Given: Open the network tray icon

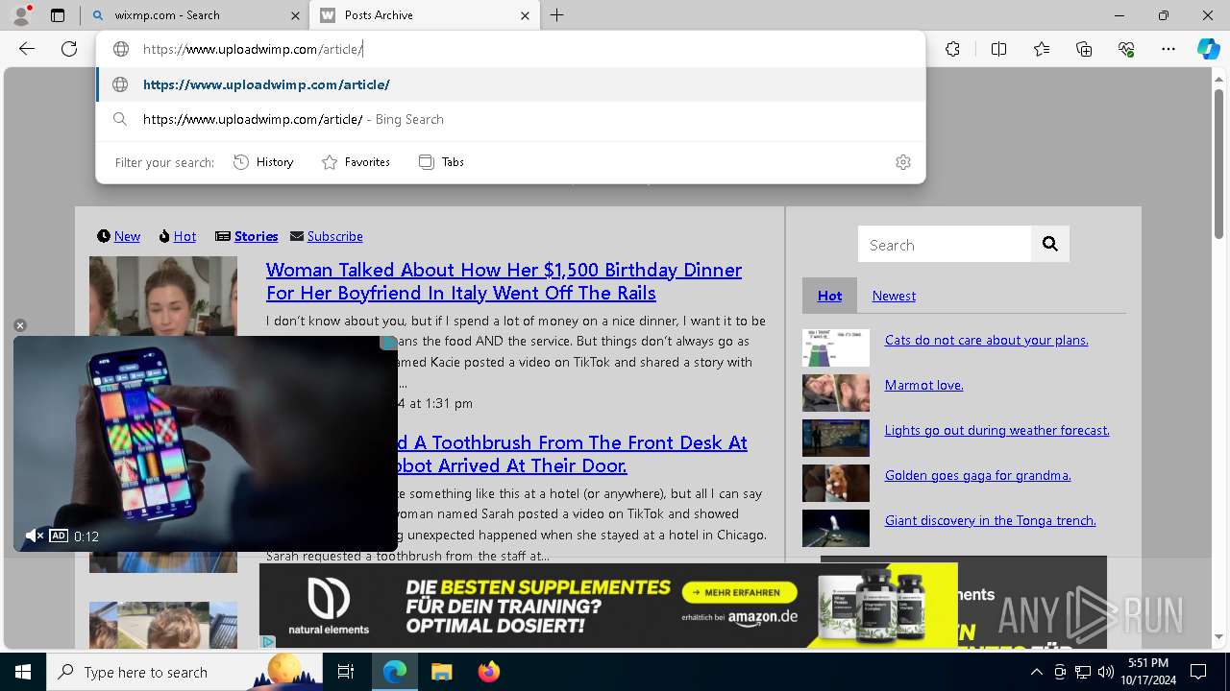Looking at the screenshot, I should tap(1082, 672).
